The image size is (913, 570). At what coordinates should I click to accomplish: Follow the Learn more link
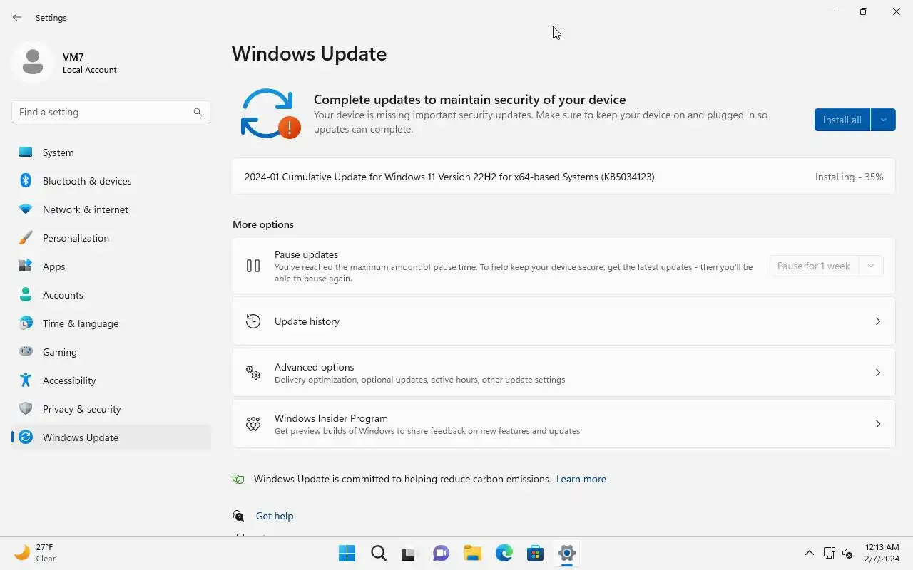581,480
